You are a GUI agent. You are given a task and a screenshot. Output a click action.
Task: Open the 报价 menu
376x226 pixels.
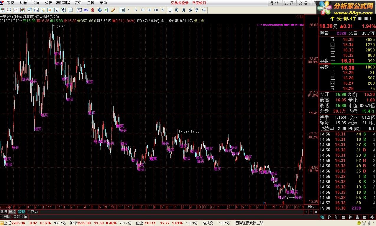click(36, 3)
